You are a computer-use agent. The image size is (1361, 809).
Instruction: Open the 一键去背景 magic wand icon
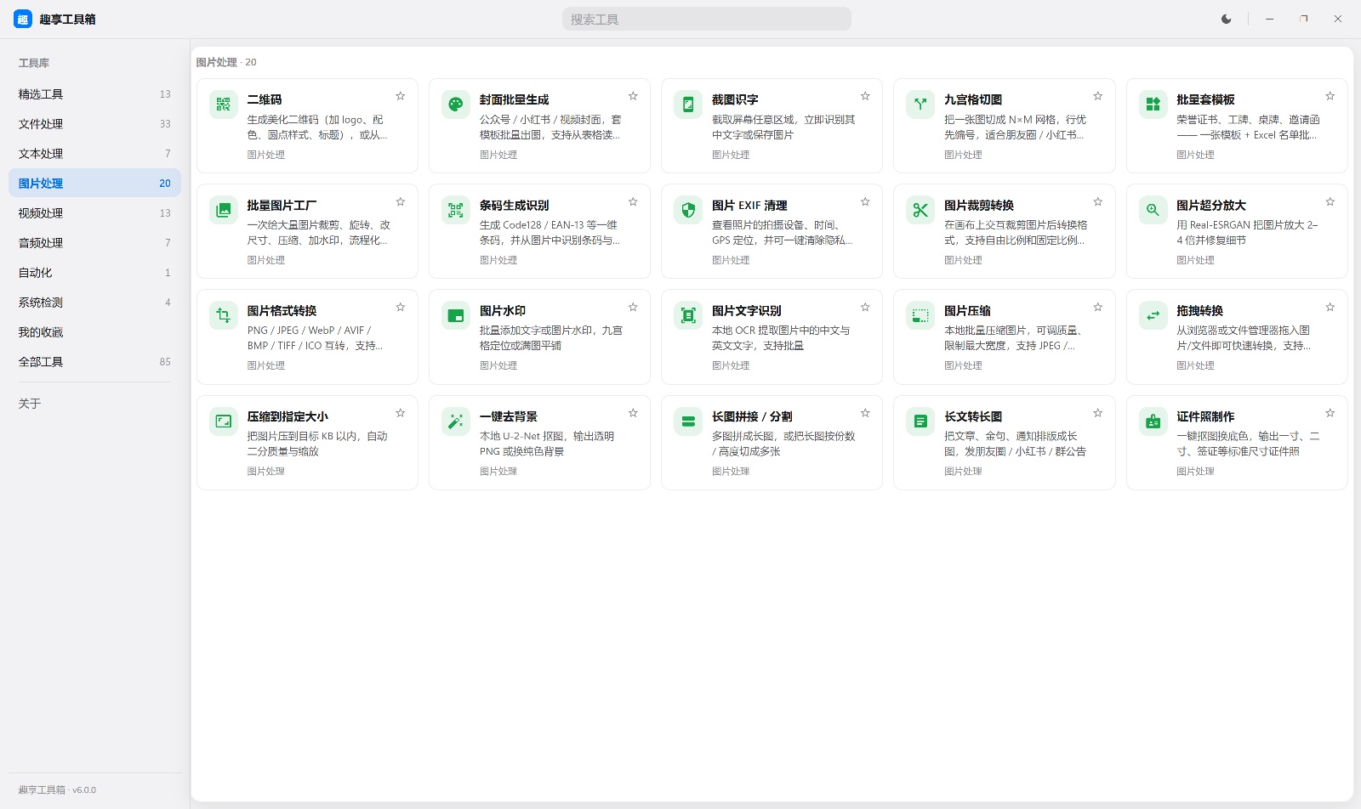(455, 421)
